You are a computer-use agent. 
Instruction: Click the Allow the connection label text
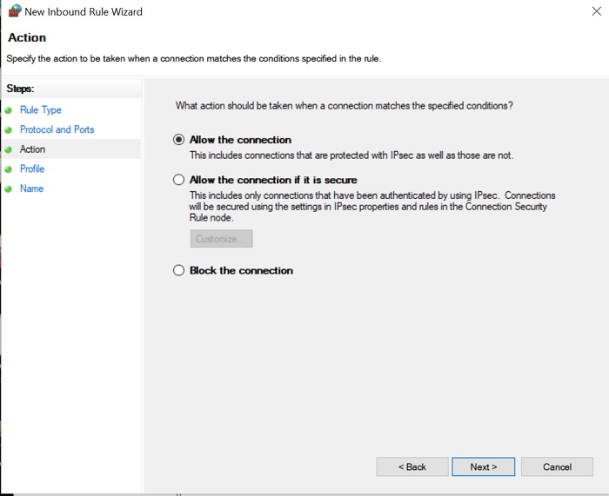(240, 139)
